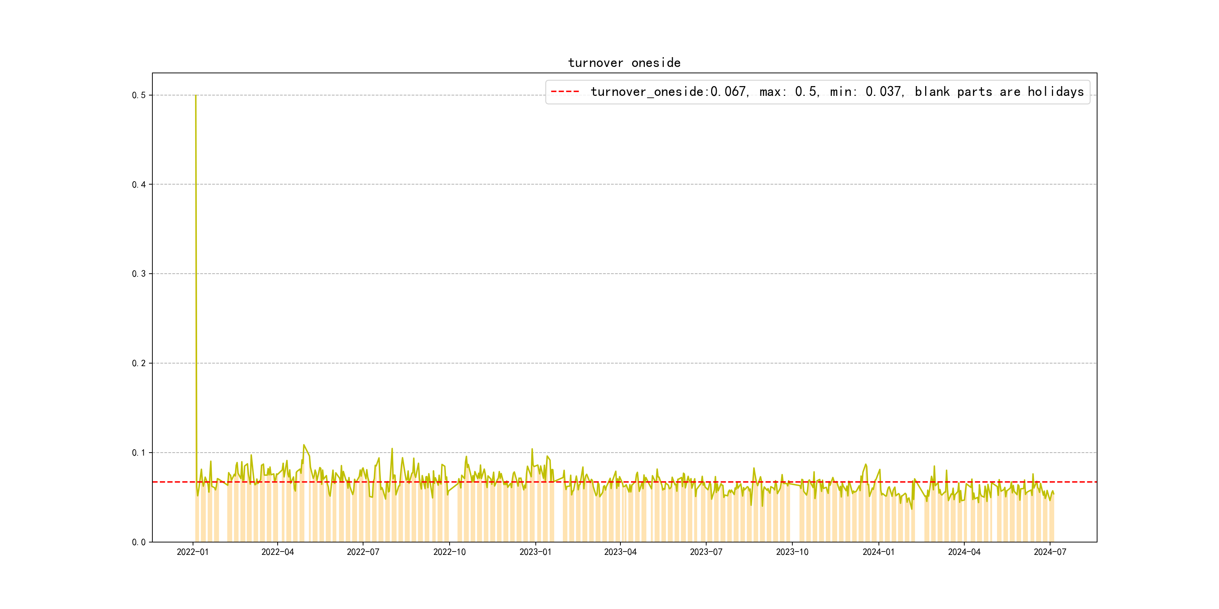Select the 2022-01 x-axis date label

193,552
